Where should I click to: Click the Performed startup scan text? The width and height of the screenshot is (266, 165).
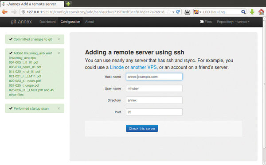click(x=31, y=108)
